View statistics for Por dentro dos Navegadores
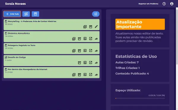The image size is (178, 110). click(x=85, y=75)
